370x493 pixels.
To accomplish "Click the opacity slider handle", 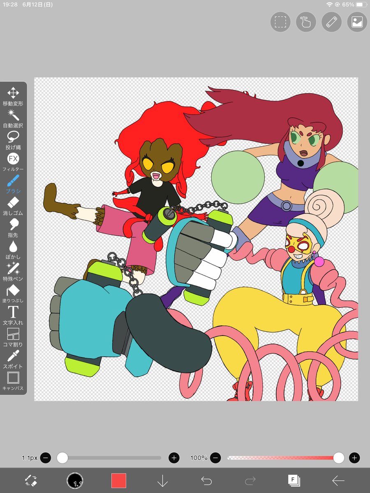I will click(339, 458).
